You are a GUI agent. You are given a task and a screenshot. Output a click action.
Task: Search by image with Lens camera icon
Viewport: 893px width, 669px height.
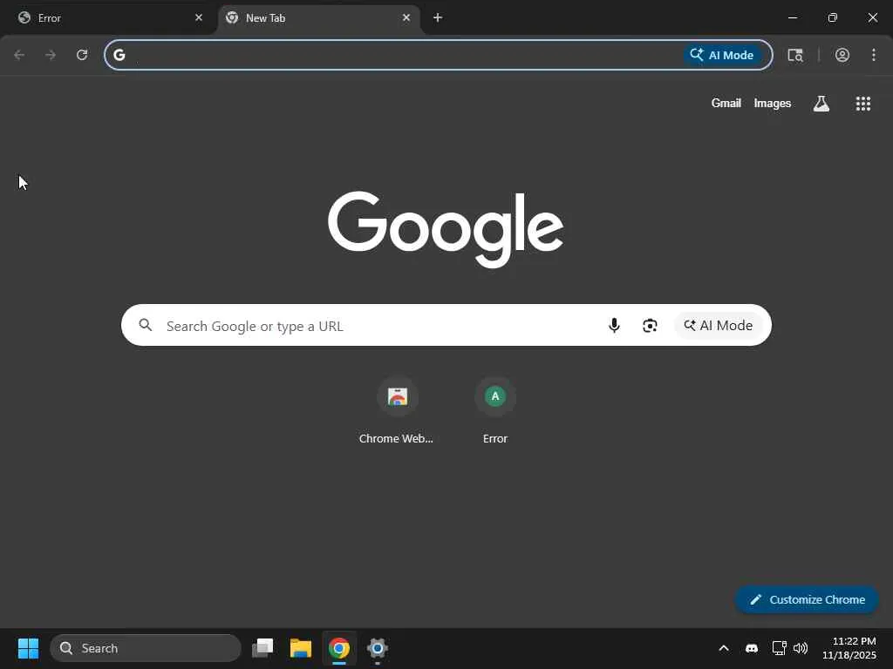(650, 325)
